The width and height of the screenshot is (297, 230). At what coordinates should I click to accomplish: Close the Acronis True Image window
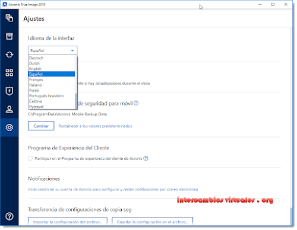coord(286,4)
